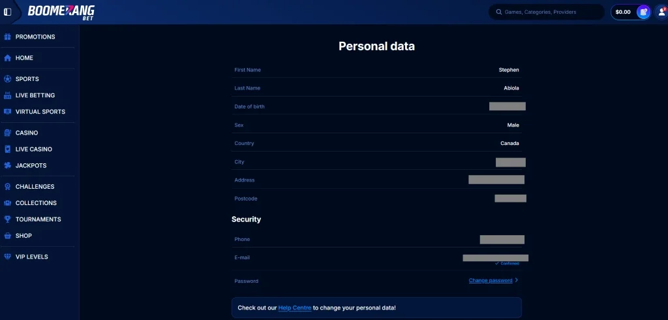668x320 pixels.
Task: Go to the Home menu item
Action: click(24, 58)
